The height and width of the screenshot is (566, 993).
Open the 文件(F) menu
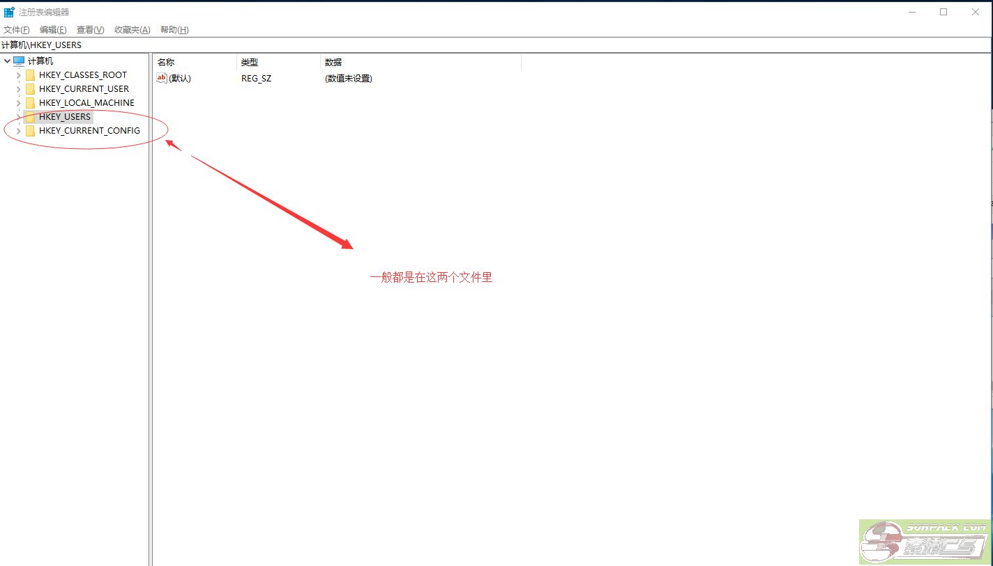[17, 30]
